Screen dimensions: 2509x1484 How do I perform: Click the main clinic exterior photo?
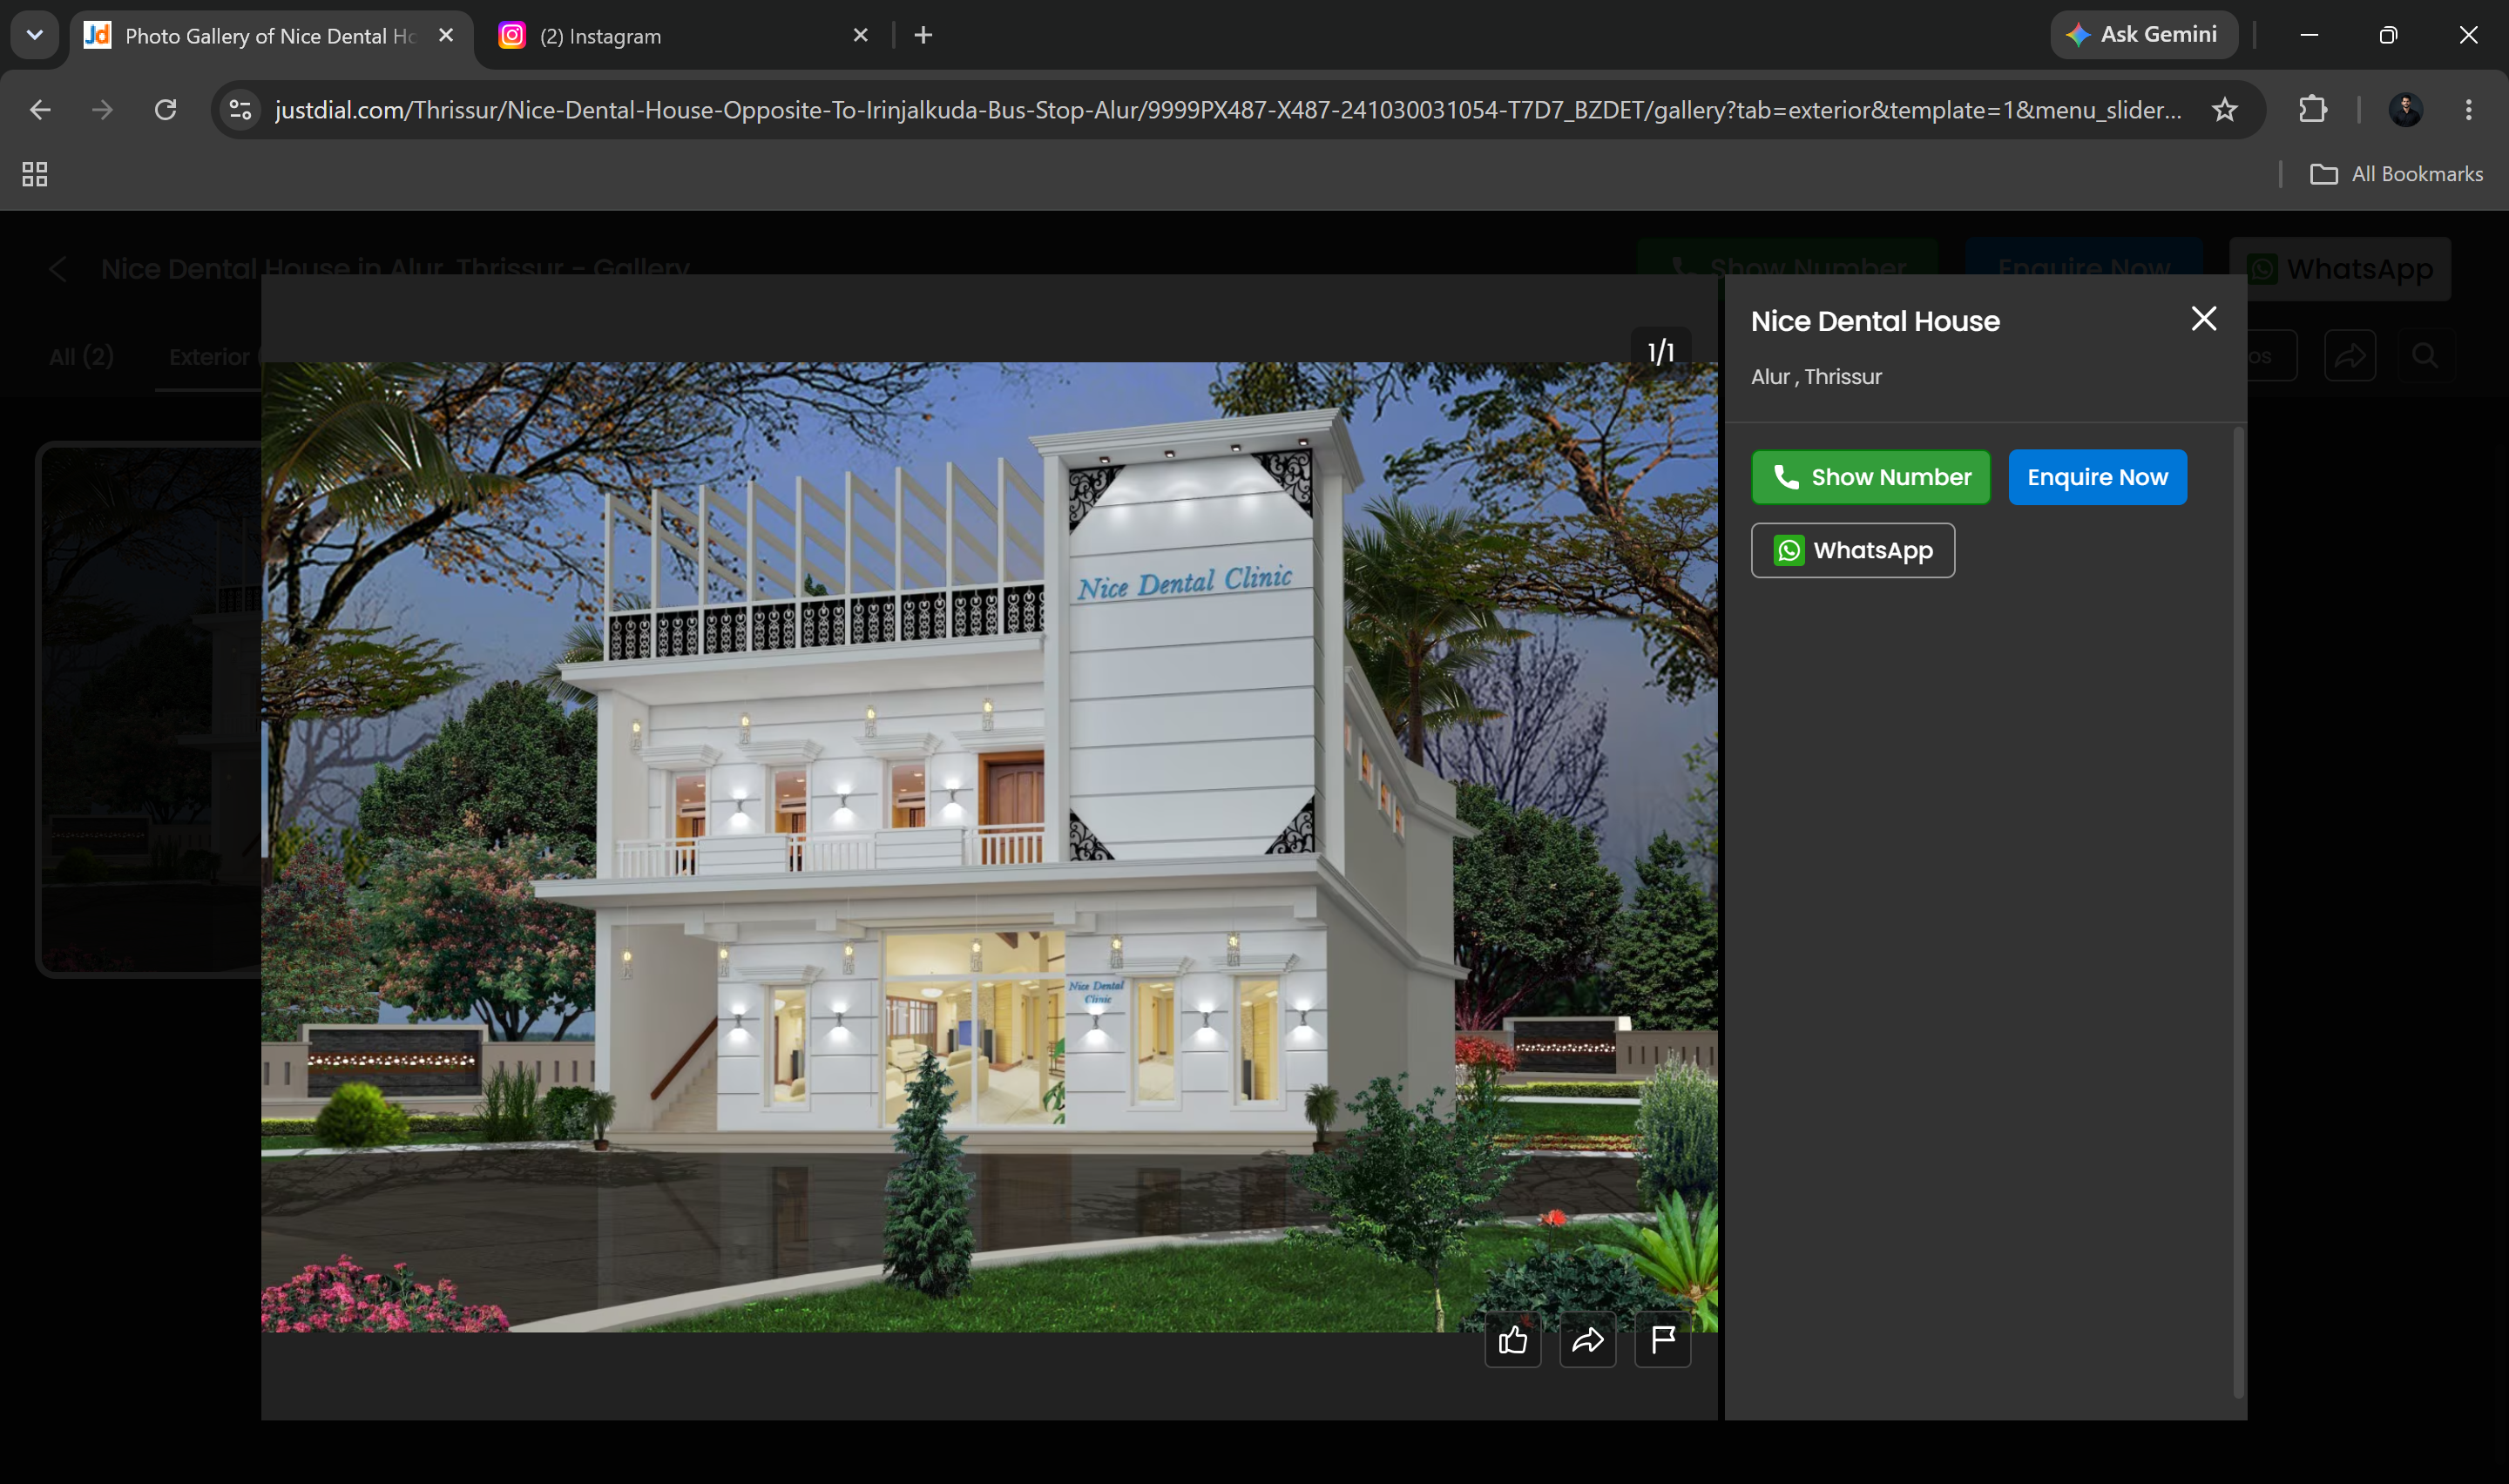coord(989,847)
